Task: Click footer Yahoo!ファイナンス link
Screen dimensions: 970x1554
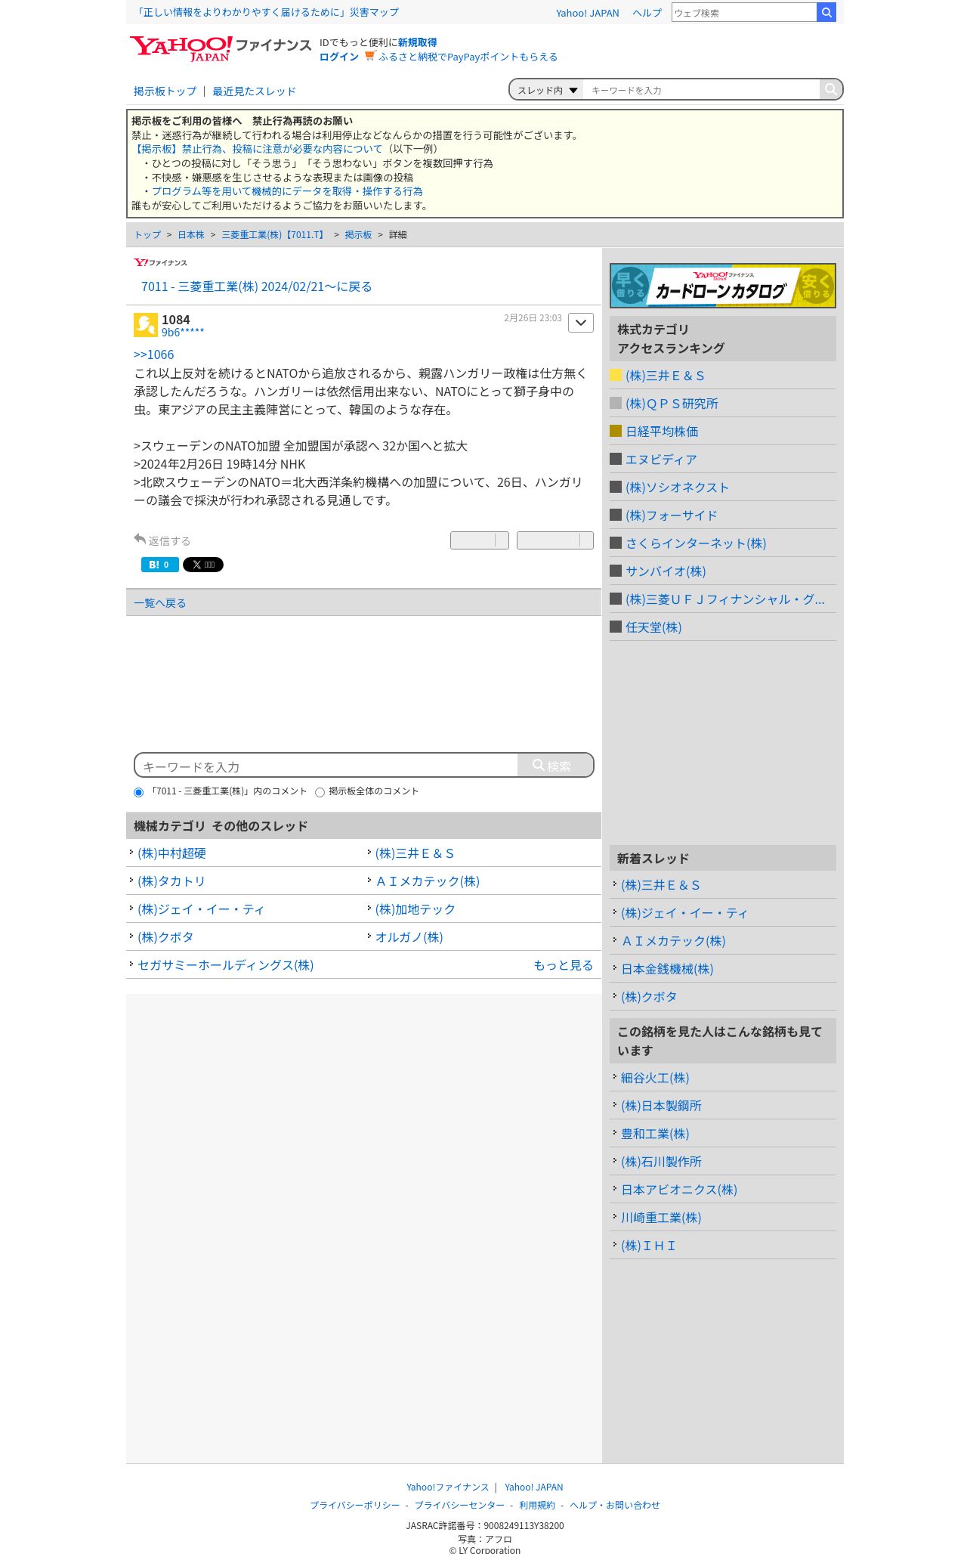Action: click(447, 1487)
